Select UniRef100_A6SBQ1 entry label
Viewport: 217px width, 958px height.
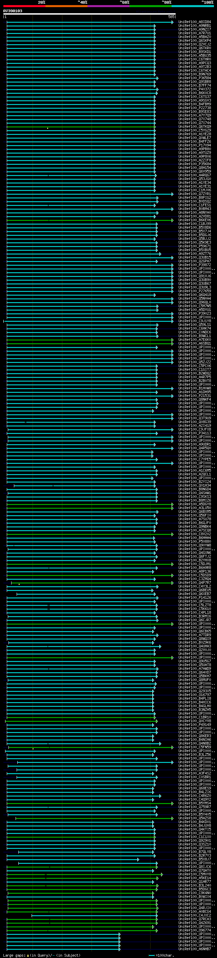[194, 344]
